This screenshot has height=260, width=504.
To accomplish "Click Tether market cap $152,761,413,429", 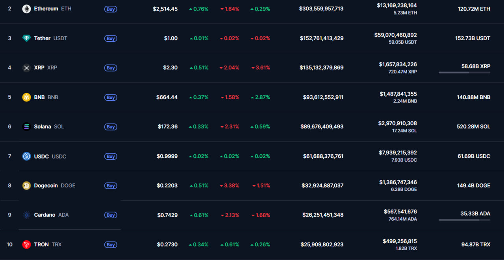I will tap(322, 38).
